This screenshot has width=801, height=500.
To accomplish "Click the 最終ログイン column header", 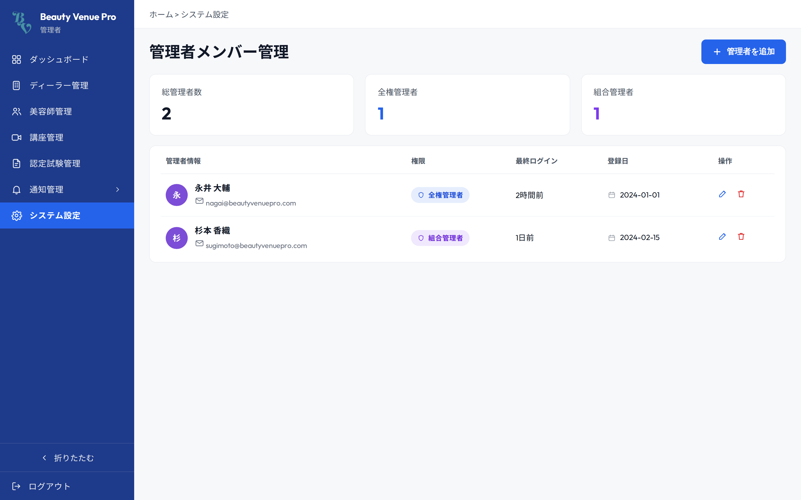I will tap(536, 161).
